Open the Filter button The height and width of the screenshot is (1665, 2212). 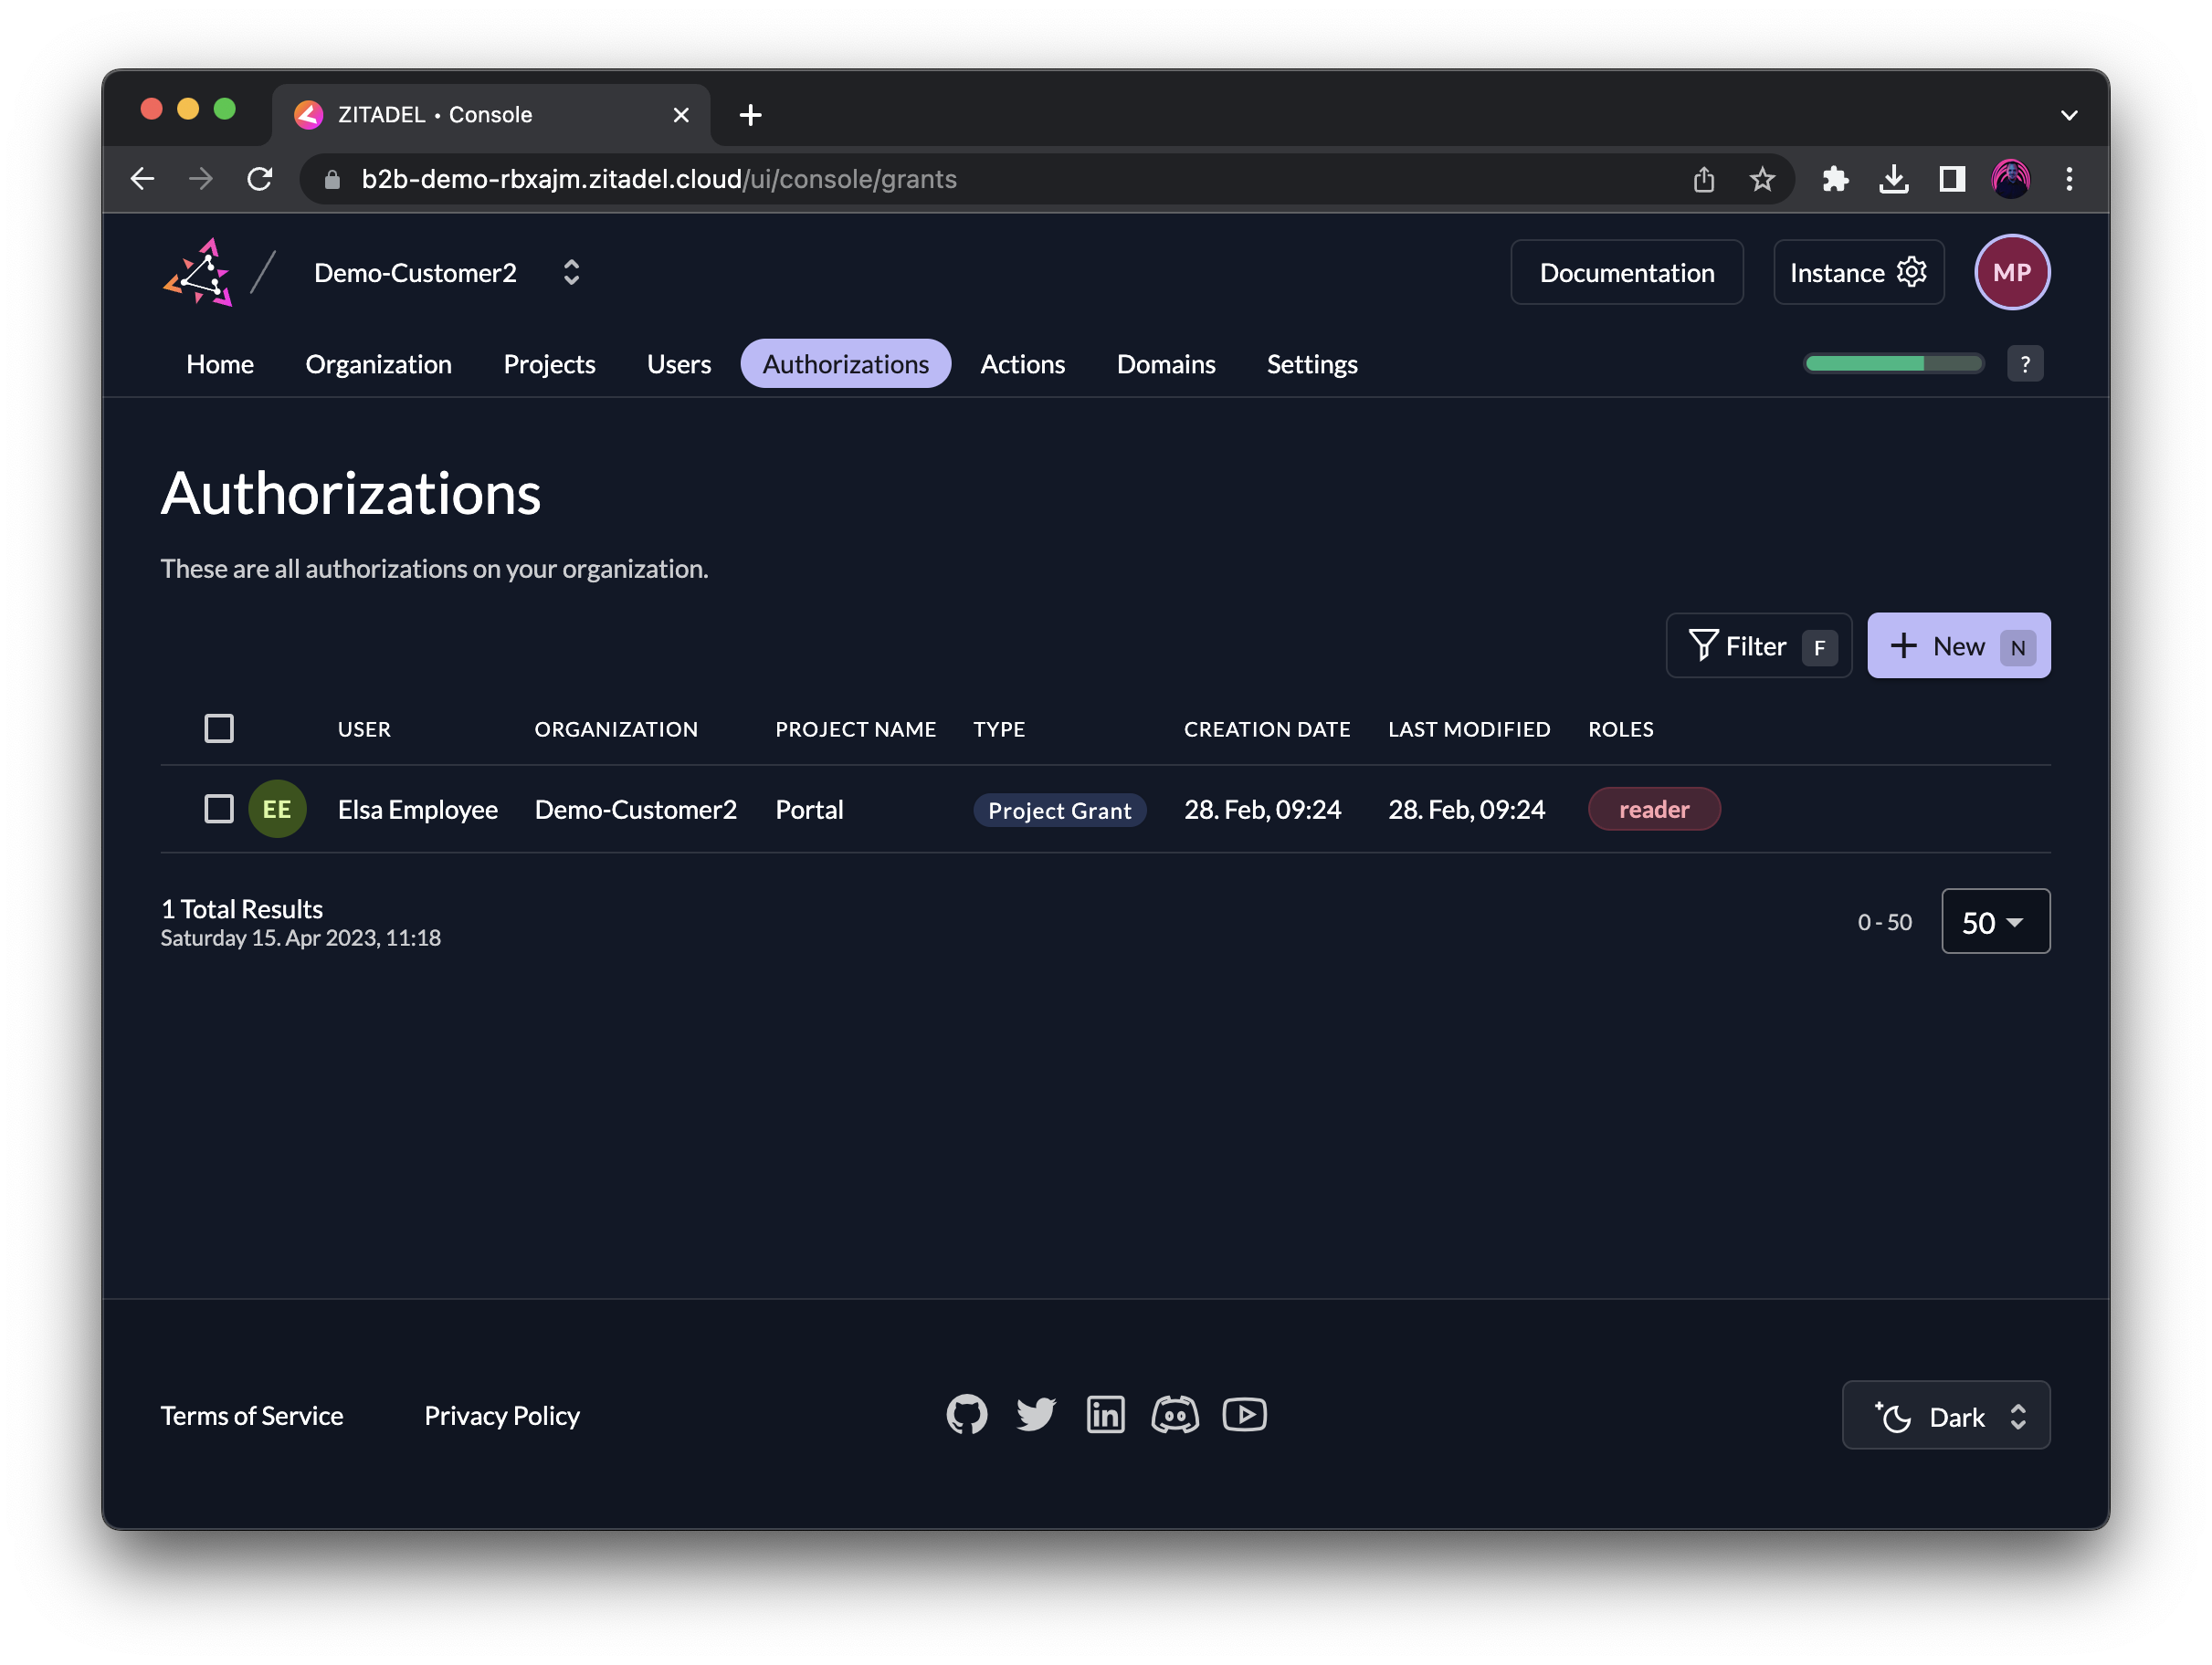pyautogui.click(x=1757, y=645)
